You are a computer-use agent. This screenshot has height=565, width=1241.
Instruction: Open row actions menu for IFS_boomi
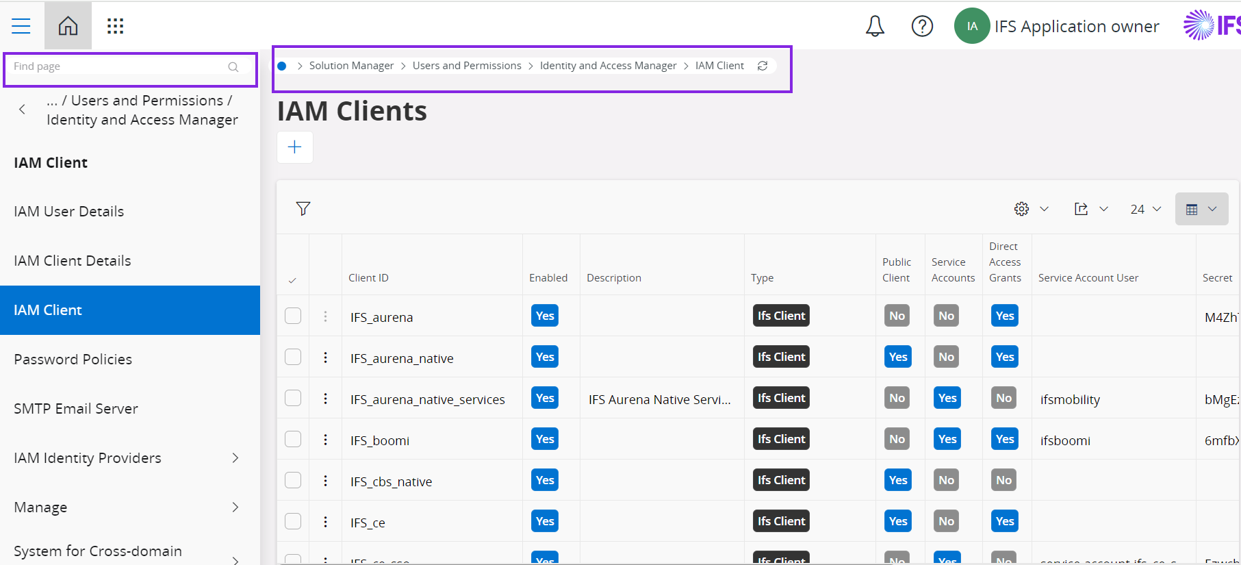tap(325, 440)
